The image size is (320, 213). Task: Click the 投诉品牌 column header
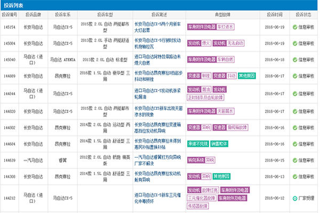(x=33, y=15)
